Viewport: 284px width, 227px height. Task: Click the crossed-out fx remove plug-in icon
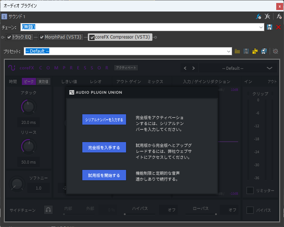click(x=268, y=17)
